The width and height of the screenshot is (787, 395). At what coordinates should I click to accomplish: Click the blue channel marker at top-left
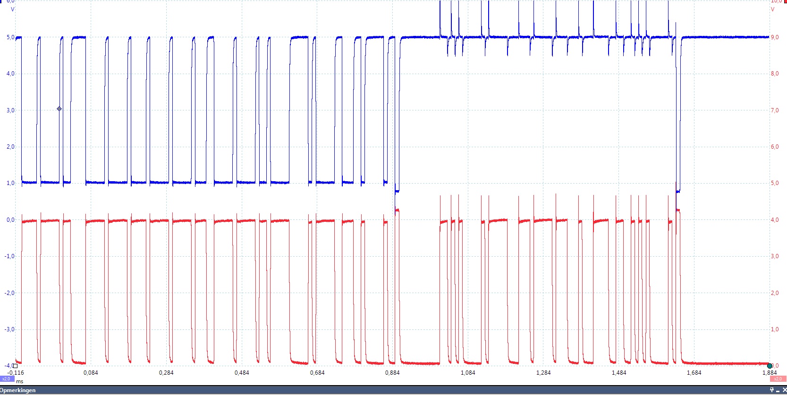coord(2,1)
